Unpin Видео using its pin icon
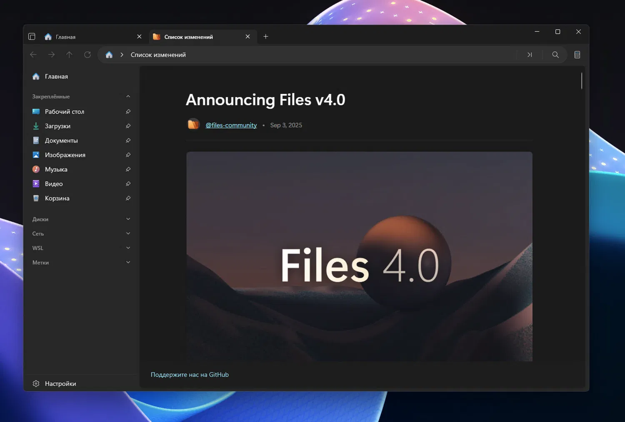This screenshot has height=422, width=625. click(x=128, y=184)
